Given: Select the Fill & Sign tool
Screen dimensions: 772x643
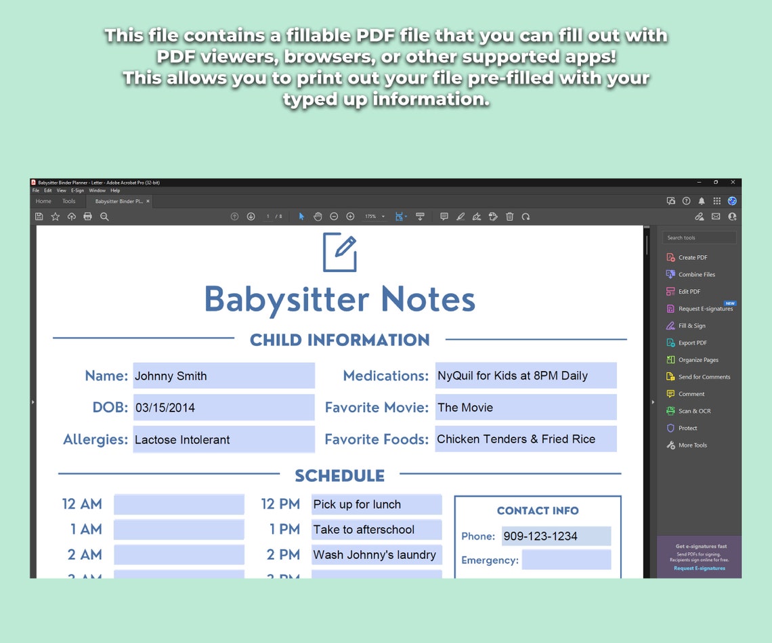Looking at the screenshot, I should (688, 326).
